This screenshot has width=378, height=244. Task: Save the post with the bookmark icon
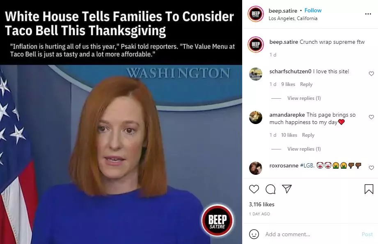coord(369,189)
